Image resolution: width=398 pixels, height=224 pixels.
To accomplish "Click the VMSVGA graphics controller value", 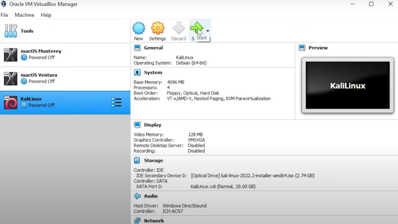I will [x=196, y=140].
